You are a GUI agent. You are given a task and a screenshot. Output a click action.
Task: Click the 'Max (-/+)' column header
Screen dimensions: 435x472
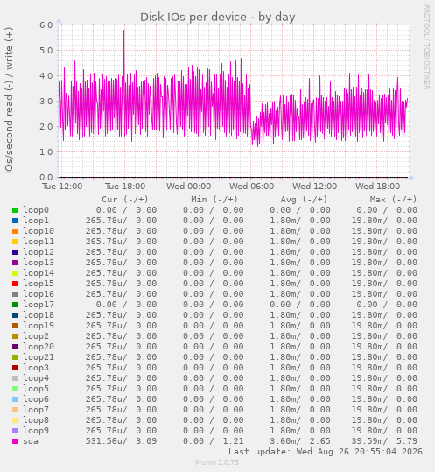(393, 200)
